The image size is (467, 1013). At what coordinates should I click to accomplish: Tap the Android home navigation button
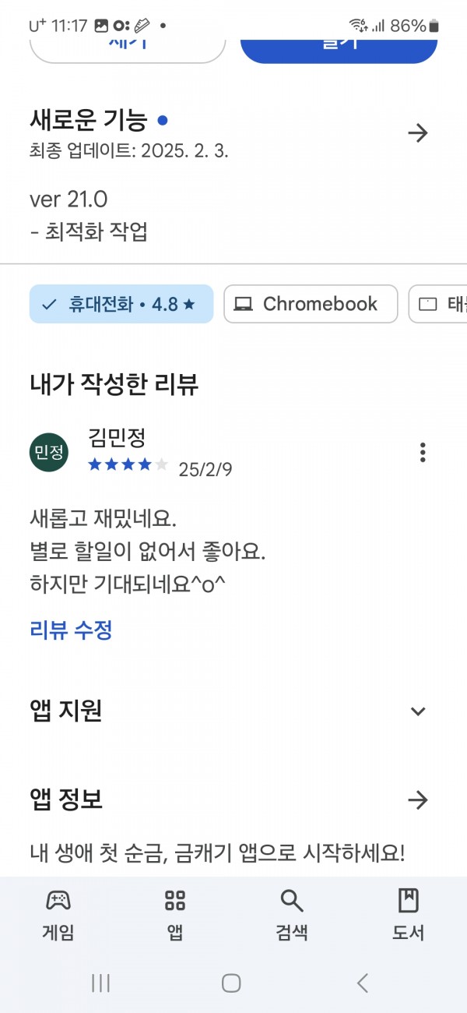(x=231, y=983)
